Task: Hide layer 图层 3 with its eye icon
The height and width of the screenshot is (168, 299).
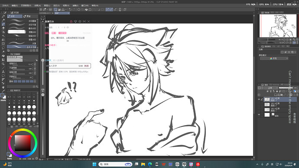Action: [259, 100]
